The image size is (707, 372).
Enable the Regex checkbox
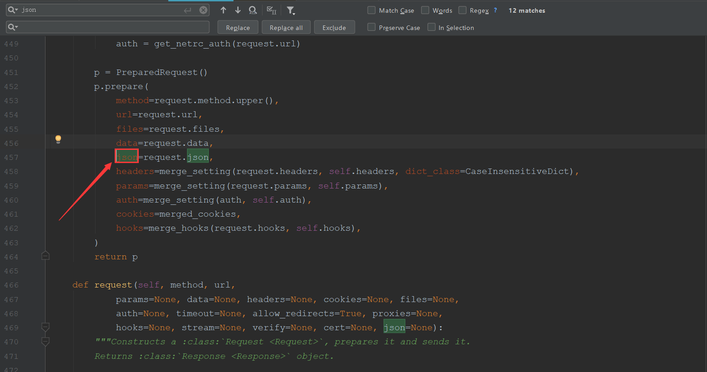[463, 10]
